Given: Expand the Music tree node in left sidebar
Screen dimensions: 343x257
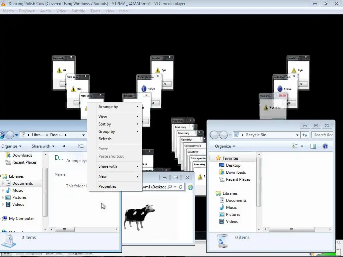Looking at the screenshot, I should coord(3,190).
